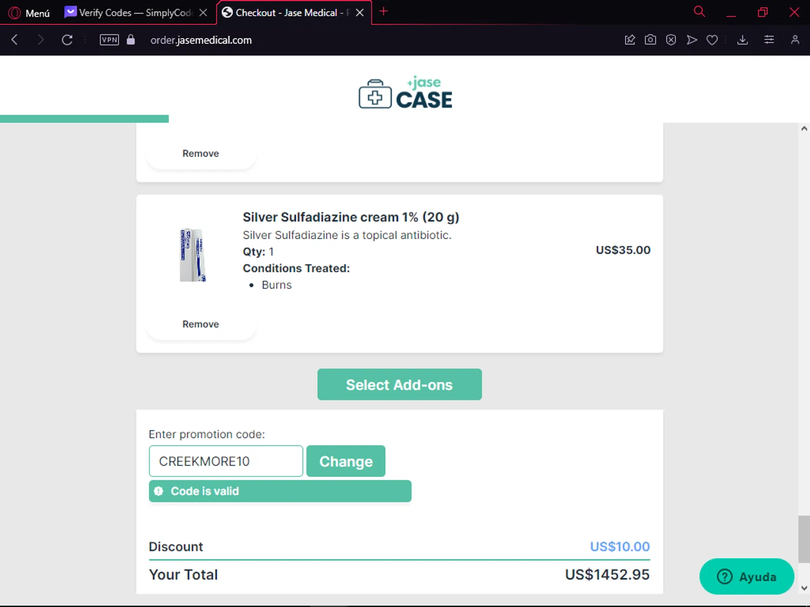Open Easy Setup sliders icon
810x607 pixels.
pyautogui.click(x=769, y=39)
